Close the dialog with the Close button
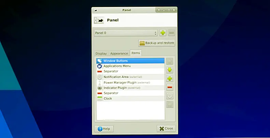This screenshot has height=138, width=270. click(166, 128)
